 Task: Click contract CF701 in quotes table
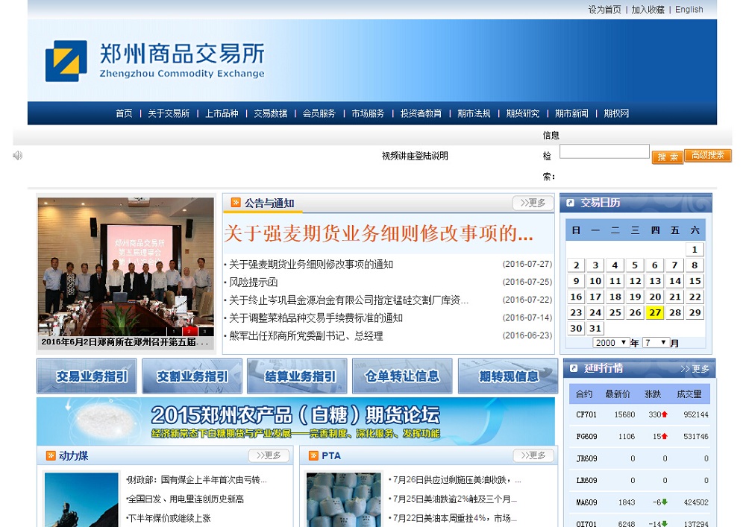586,414
